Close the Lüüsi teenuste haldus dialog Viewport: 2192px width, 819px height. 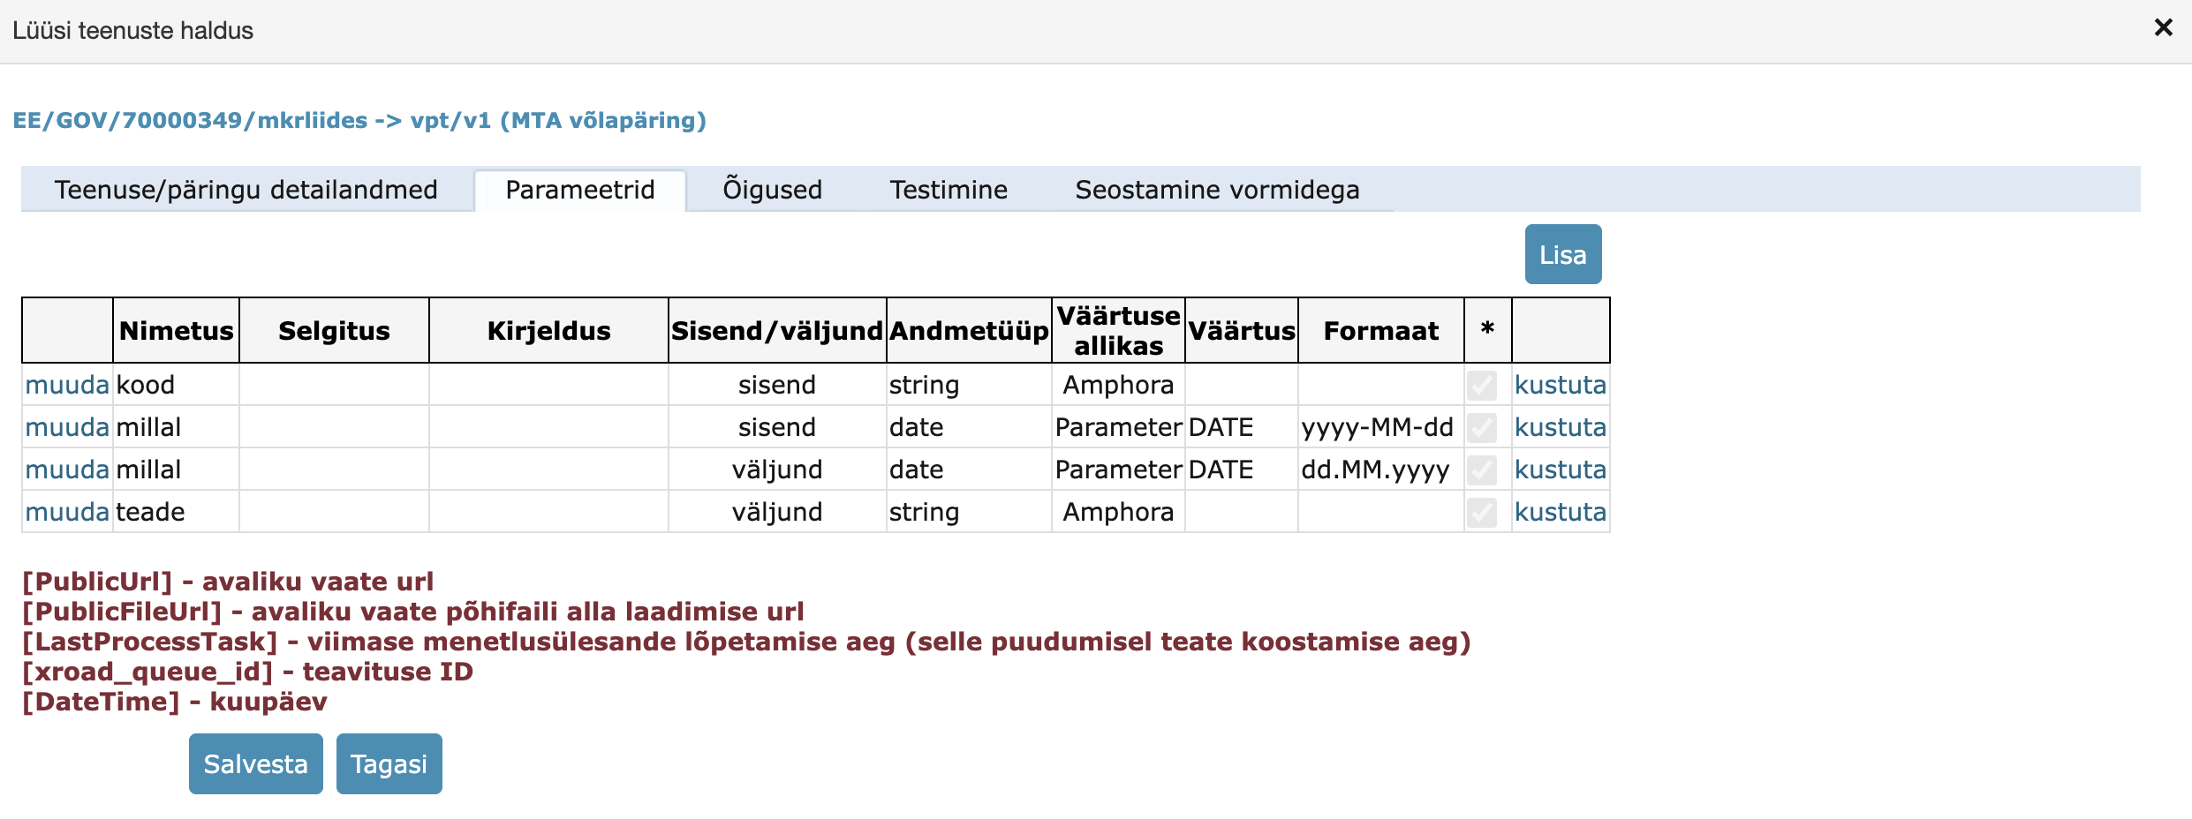[x=2164, y=27]
